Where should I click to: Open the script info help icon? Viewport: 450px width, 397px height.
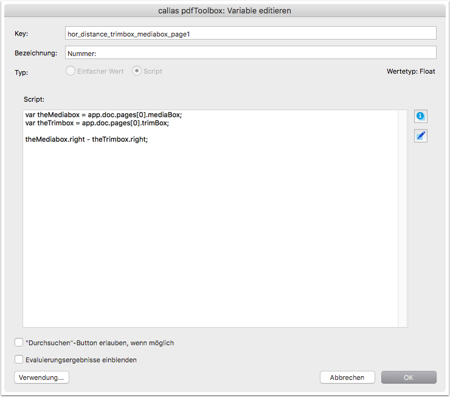(420, 116)
